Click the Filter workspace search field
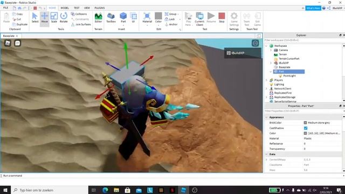The height and width of the screenshot is (194, 345). [x=302, y=40]
